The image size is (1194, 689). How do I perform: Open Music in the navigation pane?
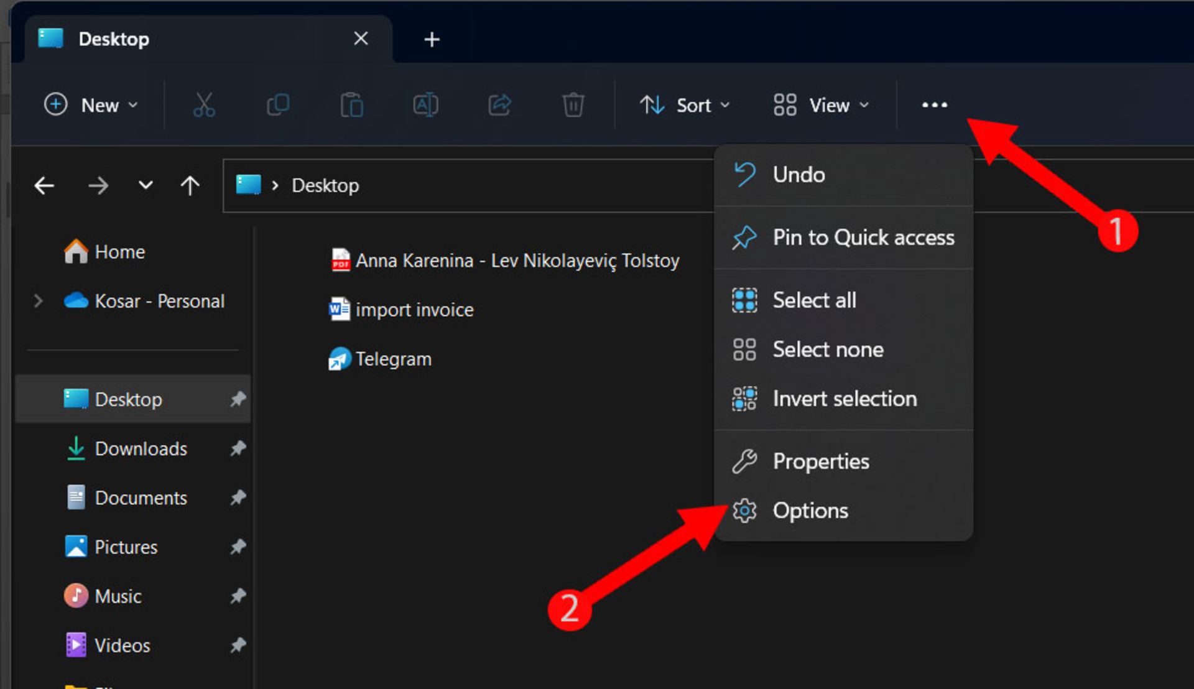[x=133, y=596]
